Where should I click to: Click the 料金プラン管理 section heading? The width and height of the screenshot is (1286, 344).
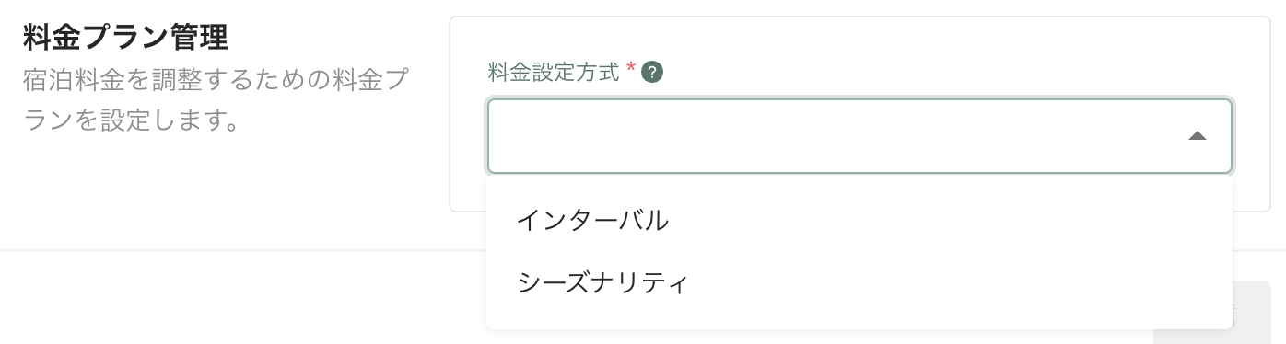coord(124,39)
